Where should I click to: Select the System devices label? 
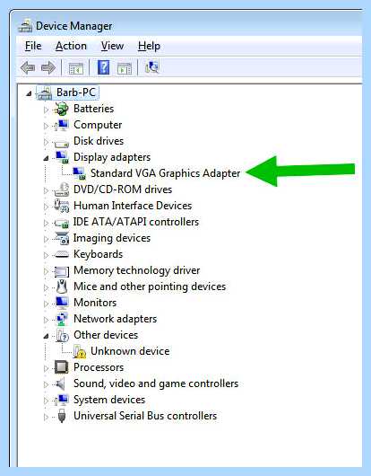point(109,400)
